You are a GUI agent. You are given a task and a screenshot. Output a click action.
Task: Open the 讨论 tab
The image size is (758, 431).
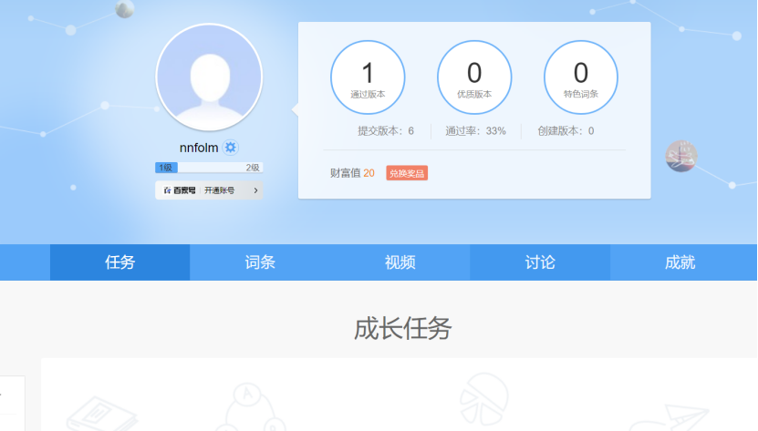point(540,262)
